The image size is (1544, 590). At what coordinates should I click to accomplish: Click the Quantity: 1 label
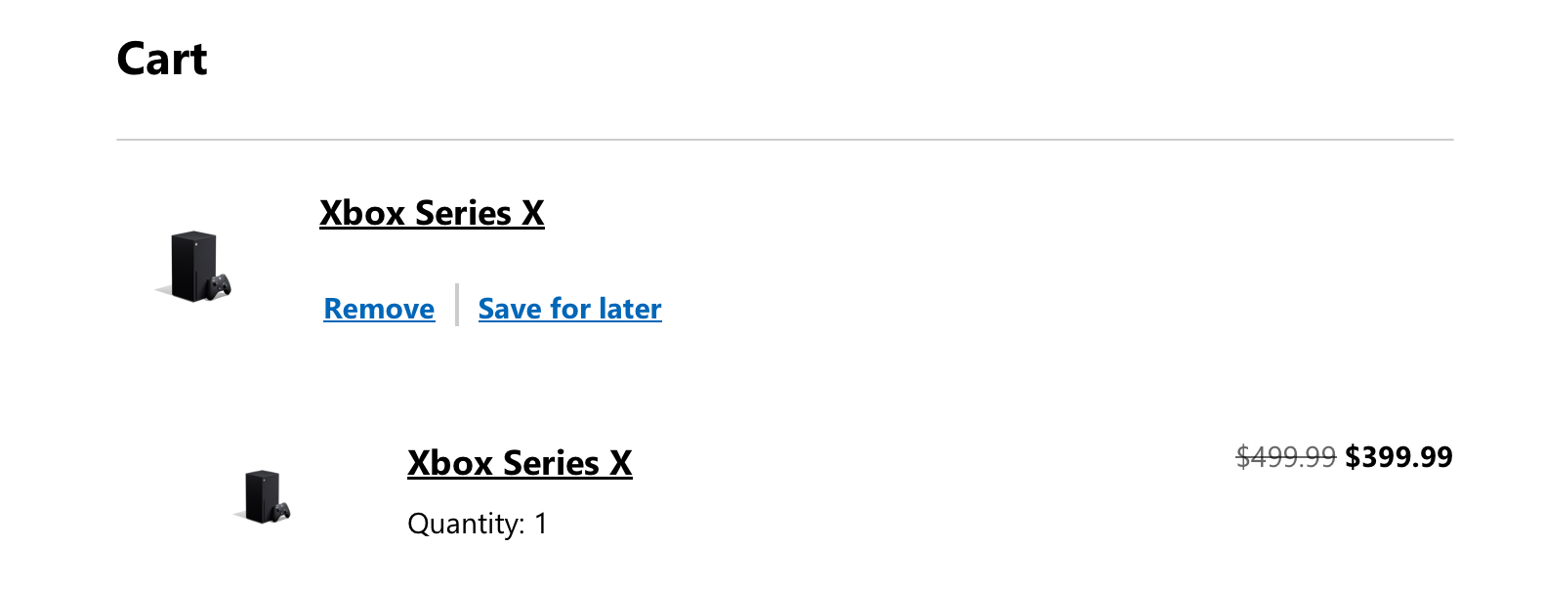point(478,524)
